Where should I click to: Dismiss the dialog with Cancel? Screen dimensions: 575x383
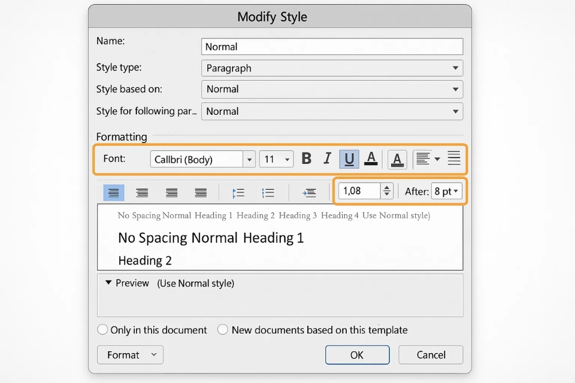[431, 354]
